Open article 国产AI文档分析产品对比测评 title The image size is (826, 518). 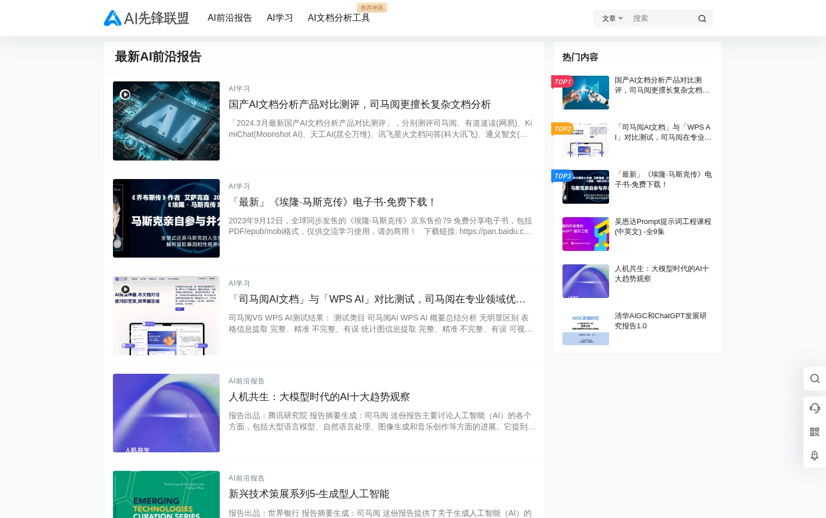(x=360, y=104)
